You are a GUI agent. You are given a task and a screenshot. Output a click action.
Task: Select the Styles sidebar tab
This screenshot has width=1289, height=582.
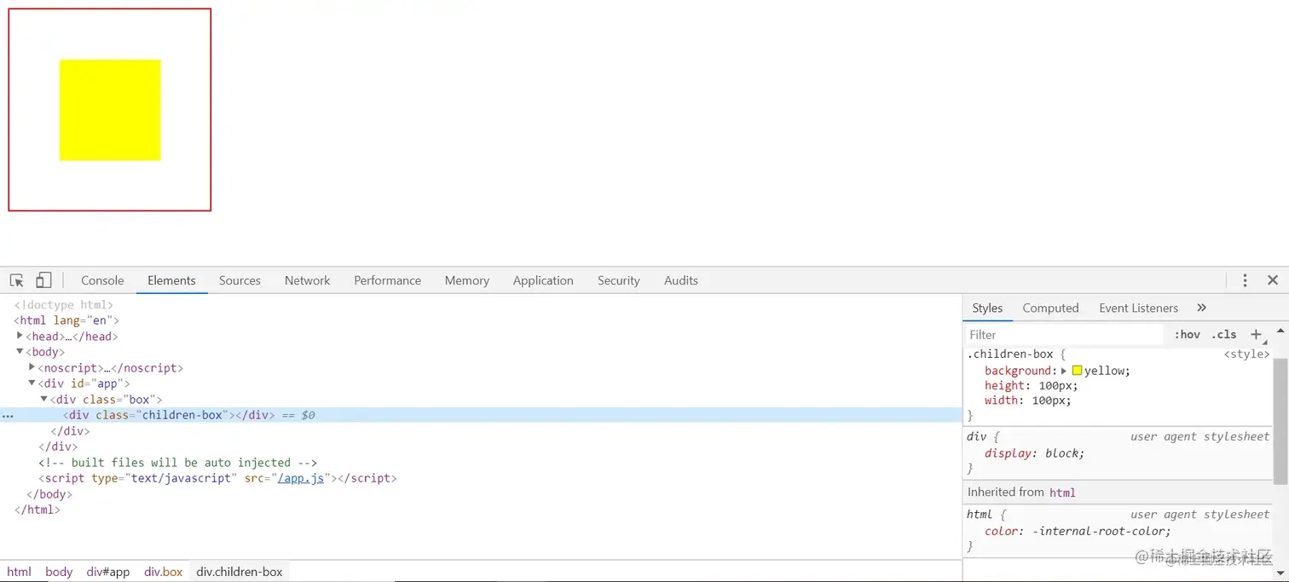pos(987,308)
